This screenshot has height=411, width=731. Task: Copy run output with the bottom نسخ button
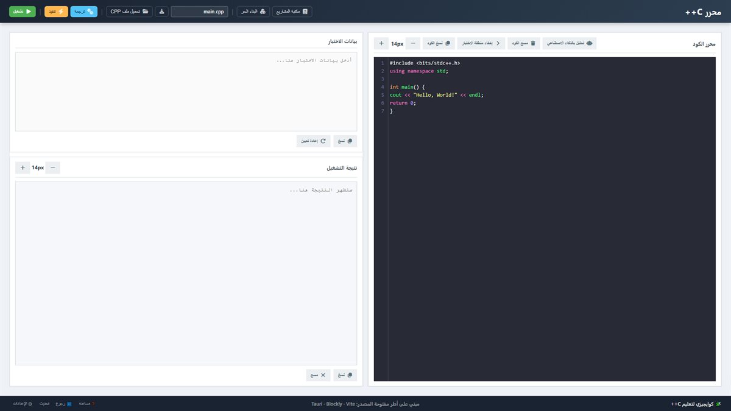[345, 375]
